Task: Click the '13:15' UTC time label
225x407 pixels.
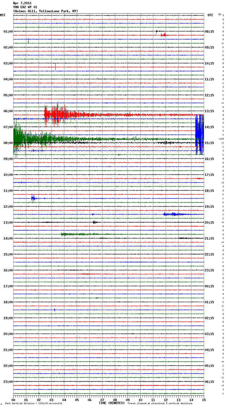Action: coord(209,111)
